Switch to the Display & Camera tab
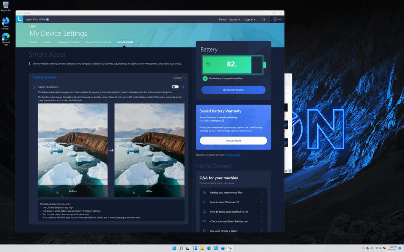 click(69, 42)
